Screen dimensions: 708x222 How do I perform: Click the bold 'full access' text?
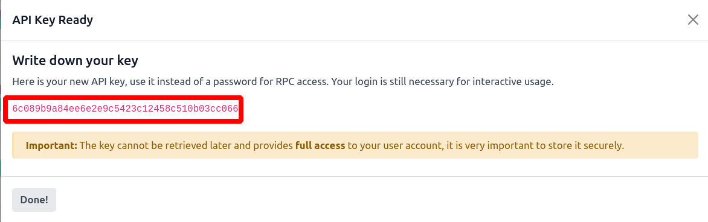[320, 146]
